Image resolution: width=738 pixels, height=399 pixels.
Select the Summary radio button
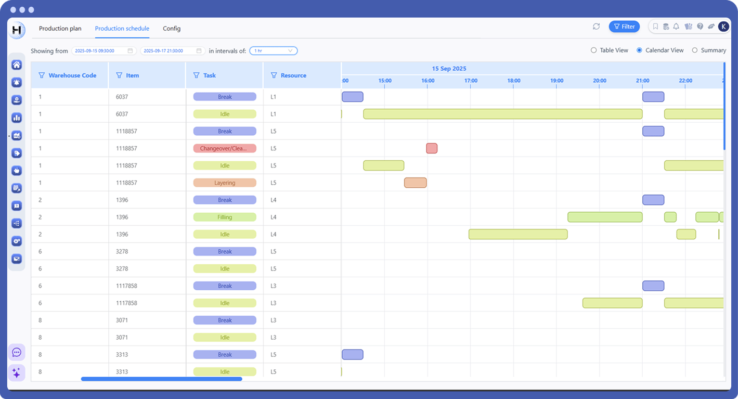695,50
